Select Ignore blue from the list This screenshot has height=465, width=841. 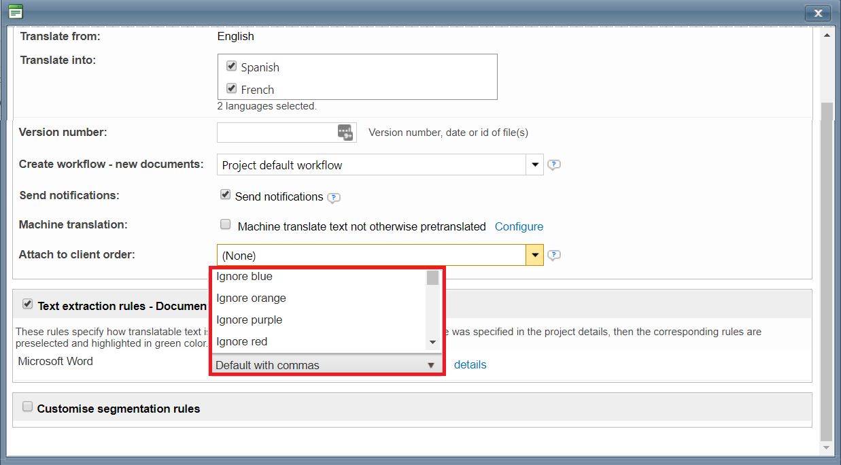point(244,277)
